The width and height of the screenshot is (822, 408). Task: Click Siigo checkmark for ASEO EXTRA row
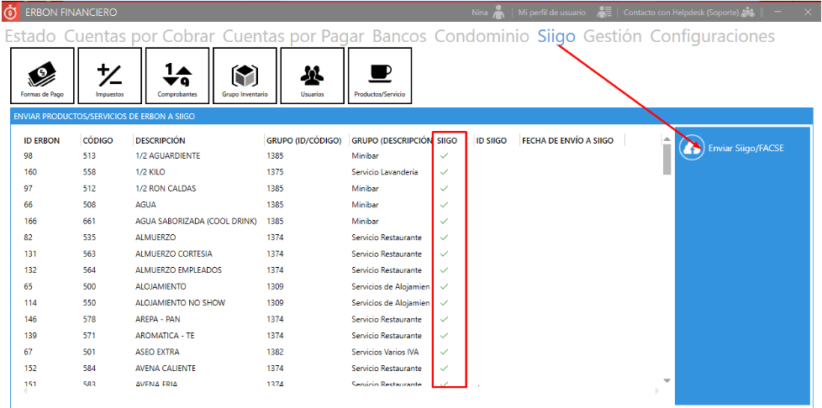click(445, 352)
